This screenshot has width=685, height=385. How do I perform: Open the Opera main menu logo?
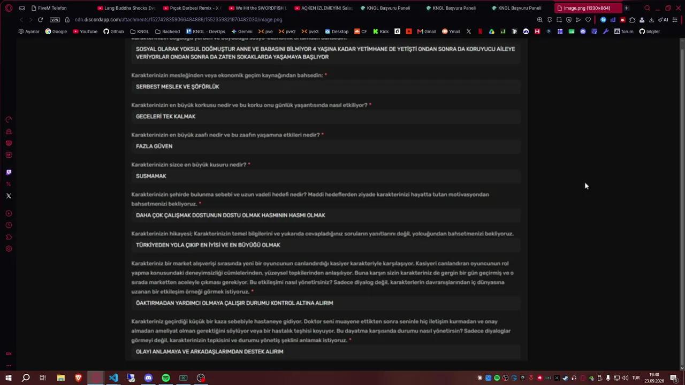click(x=9, y=8)
